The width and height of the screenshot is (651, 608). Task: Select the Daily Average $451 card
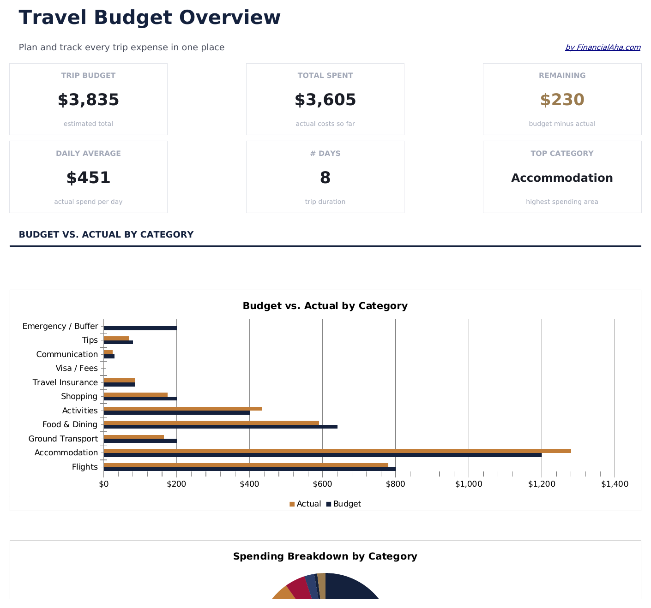click(88, 177)
